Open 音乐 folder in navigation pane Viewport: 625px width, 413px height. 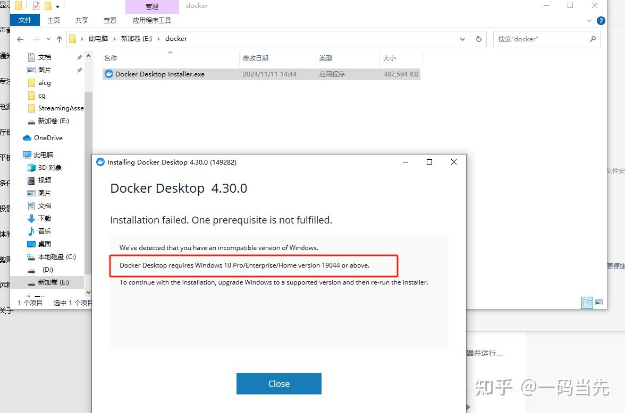tap(44, 231)
